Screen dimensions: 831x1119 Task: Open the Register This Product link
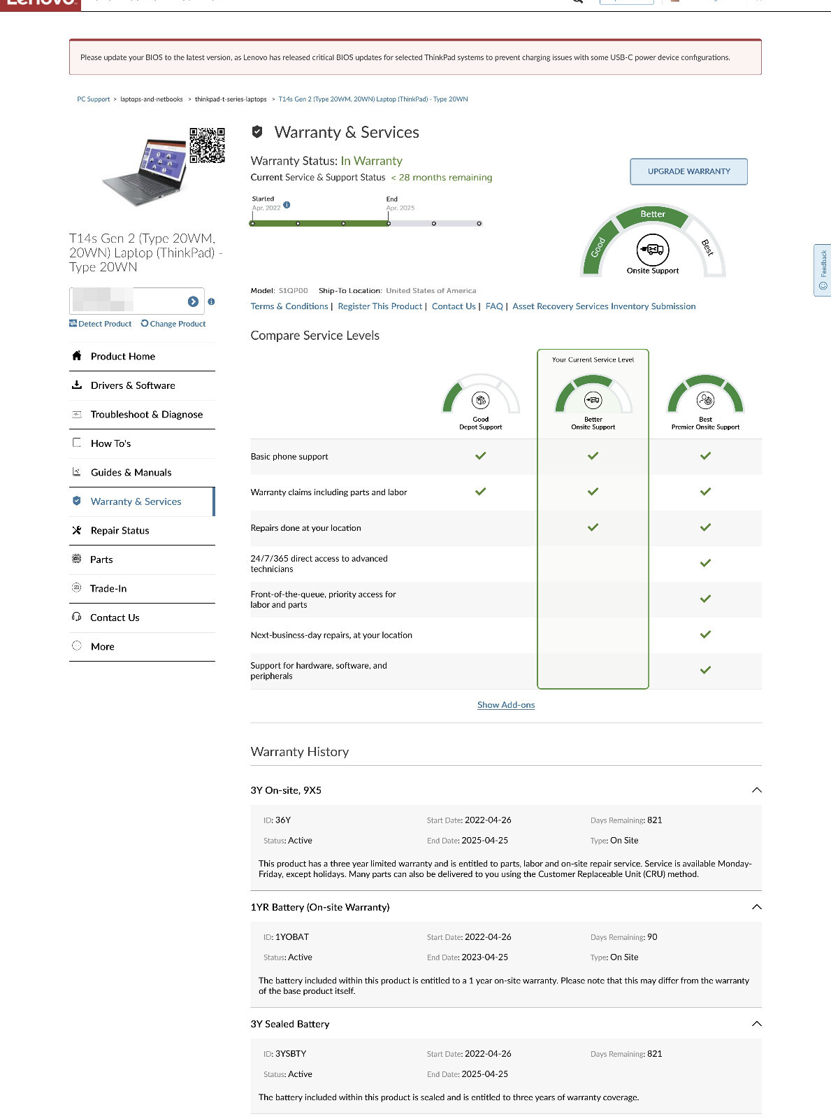pos(380,306)
